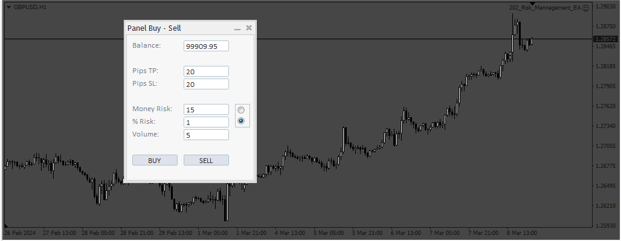Click the current price label 1.28572

click(605, 39)
